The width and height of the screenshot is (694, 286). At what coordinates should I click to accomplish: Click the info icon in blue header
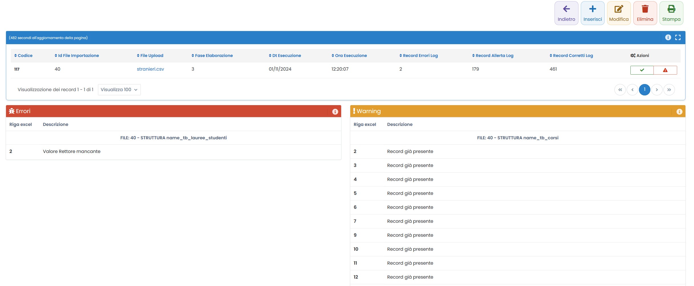[668, 37]
